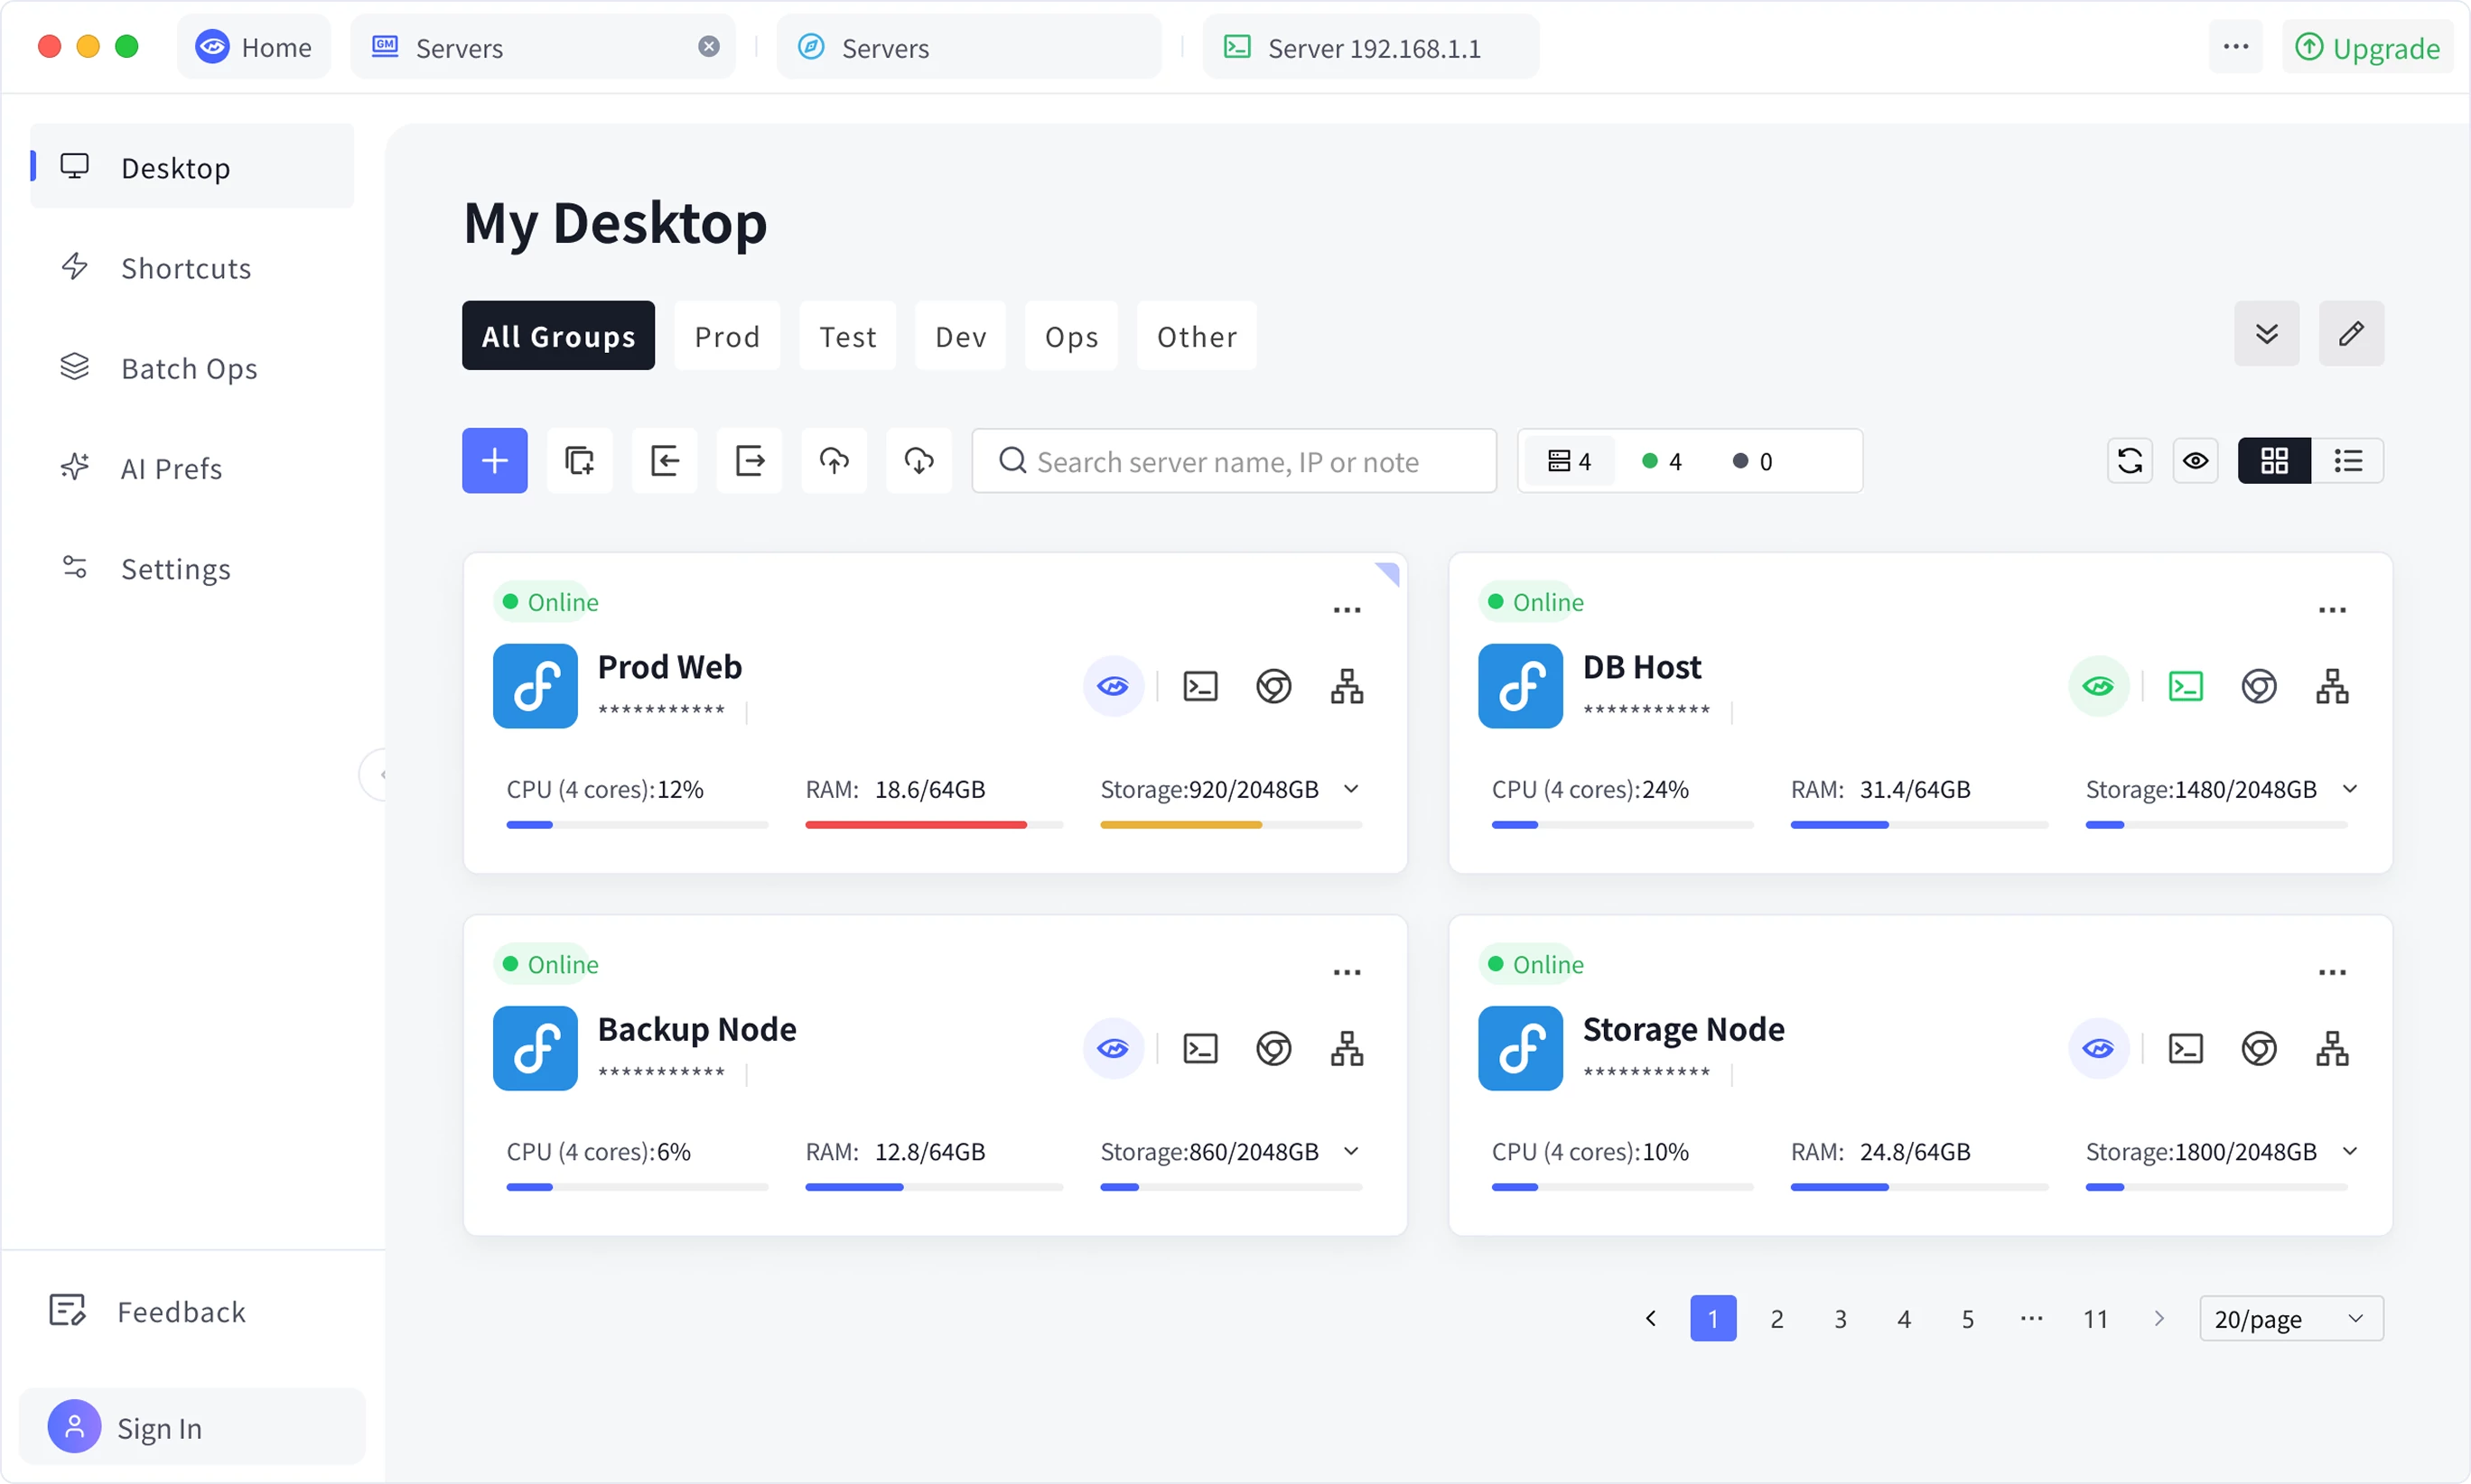Select the Ops group tab
2471x1484 pixels.
pyautogui.click(x=1071, y=336)
